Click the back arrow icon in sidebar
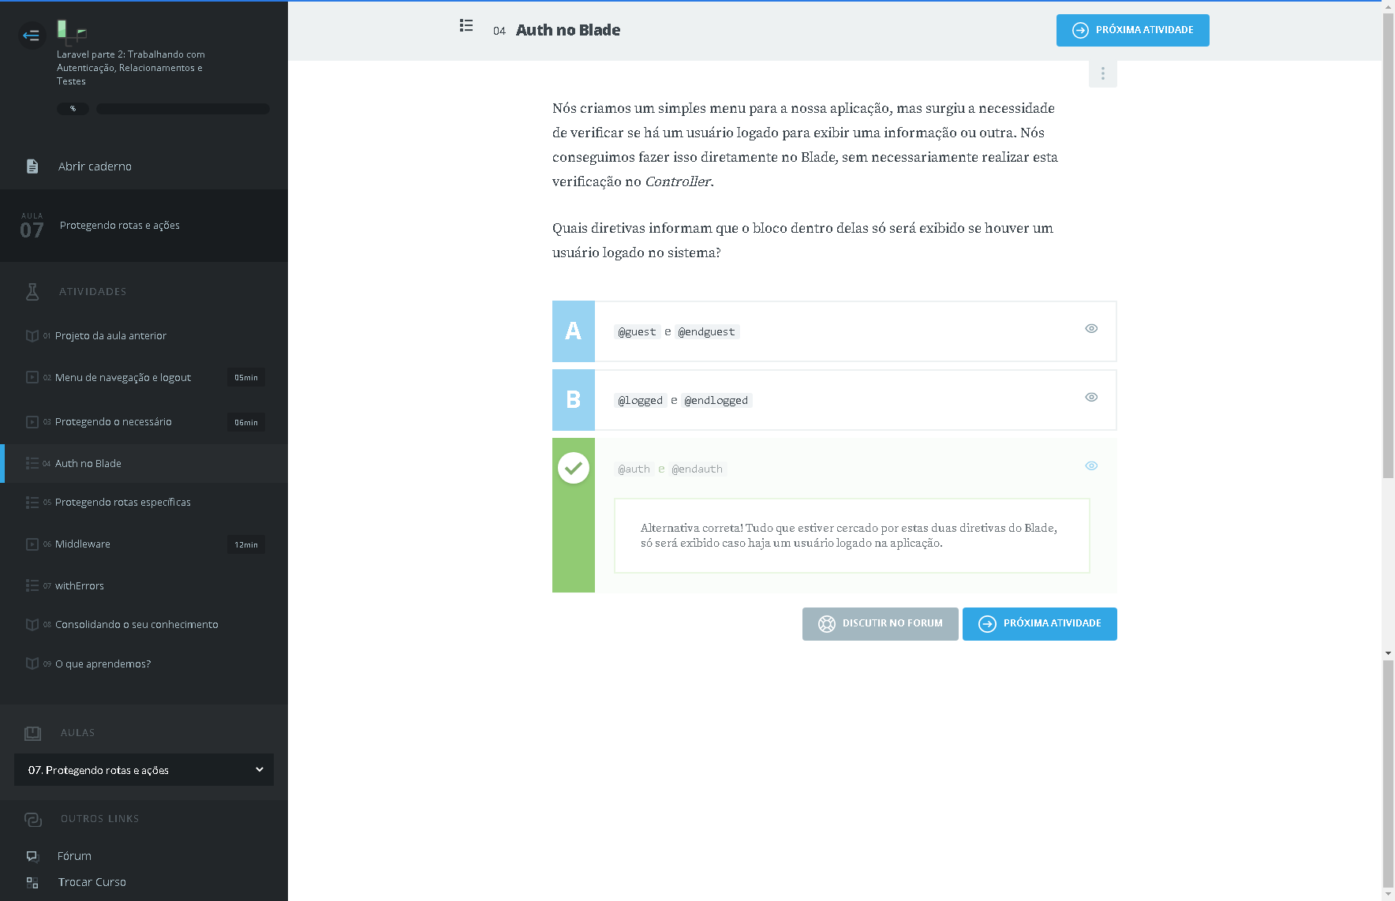Viewport: 1395px width, 901px height. (32, 36)
